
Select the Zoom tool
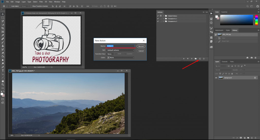3,85
